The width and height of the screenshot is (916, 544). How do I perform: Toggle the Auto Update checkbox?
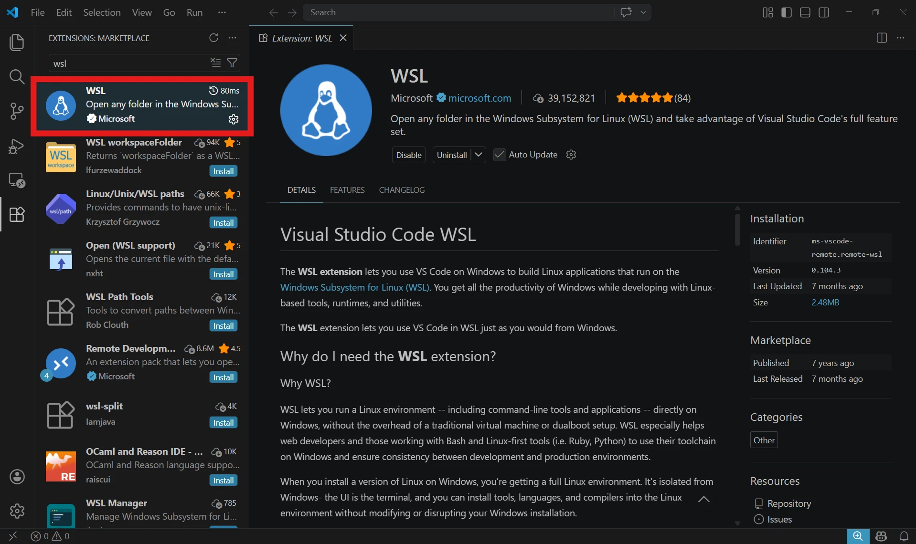click(x=499, y=155)
